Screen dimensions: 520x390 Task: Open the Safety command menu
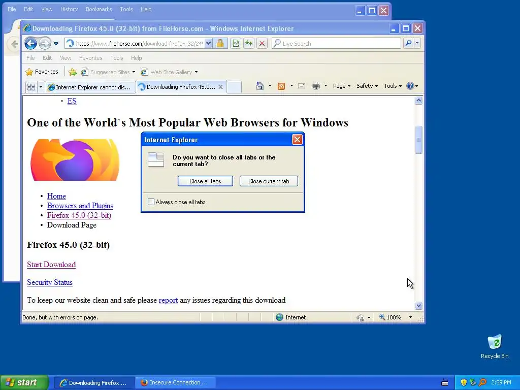coord(367,86)
